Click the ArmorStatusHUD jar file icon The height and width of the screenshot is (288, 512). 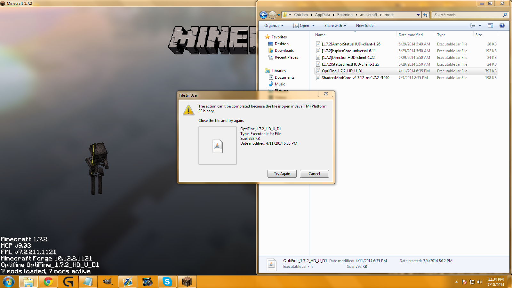[318, 44]
